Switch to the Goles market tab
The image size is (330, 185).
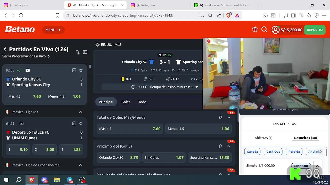(126, 102)
